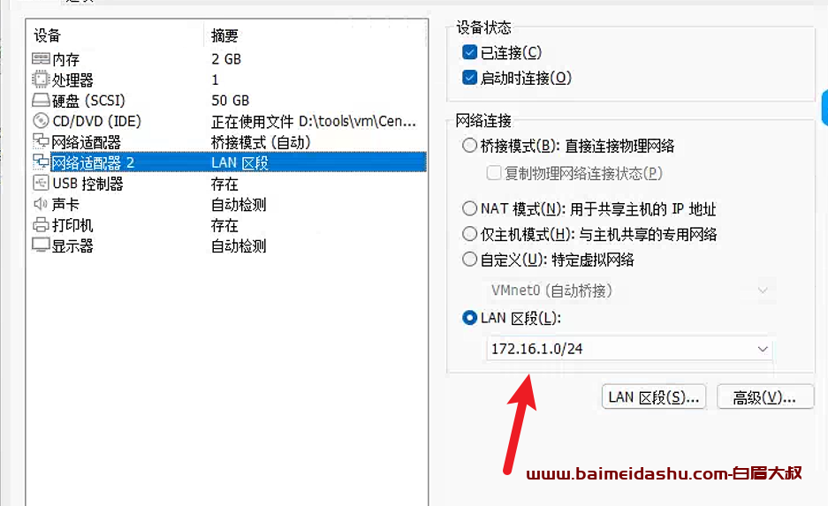The image size is (828, 506).
Task: Click the 打印机 printer icon
Action: pos(41,224)
